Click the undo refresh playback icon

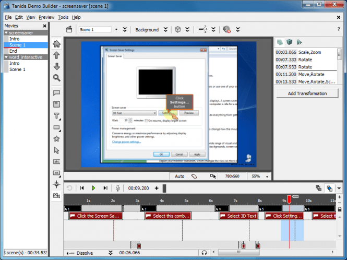click(69, 188)
